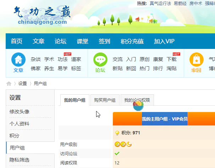Open 淘贴 link in forum panel

(171, 68)
